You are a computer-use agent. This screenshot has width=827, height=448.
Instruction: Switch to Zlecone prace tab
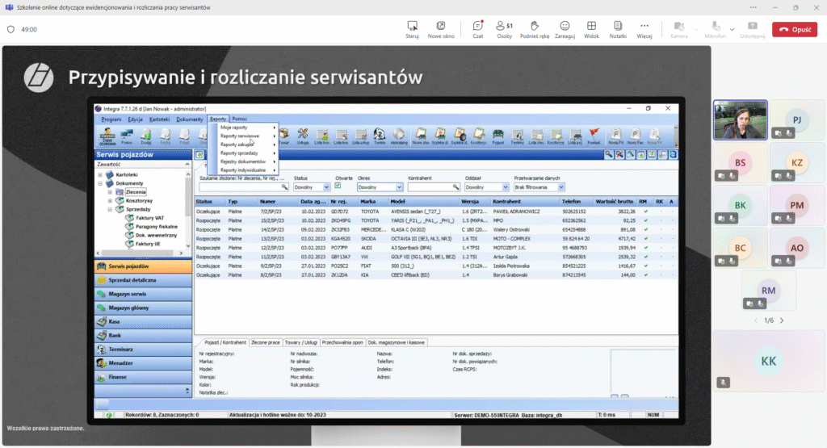(265, 342)
